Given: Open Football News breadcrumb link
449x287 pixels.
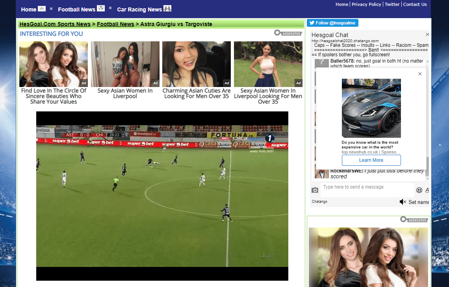Looking at the screenshot, I should click(115, 24).
